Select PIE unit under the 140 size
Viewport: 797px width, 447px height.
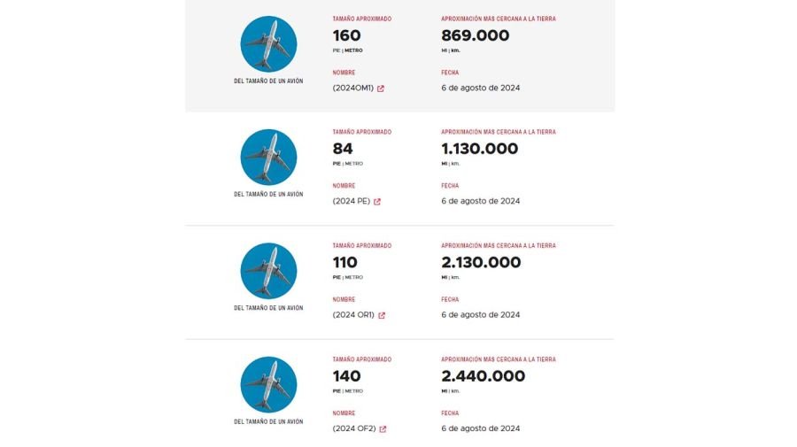pos(337,390)
